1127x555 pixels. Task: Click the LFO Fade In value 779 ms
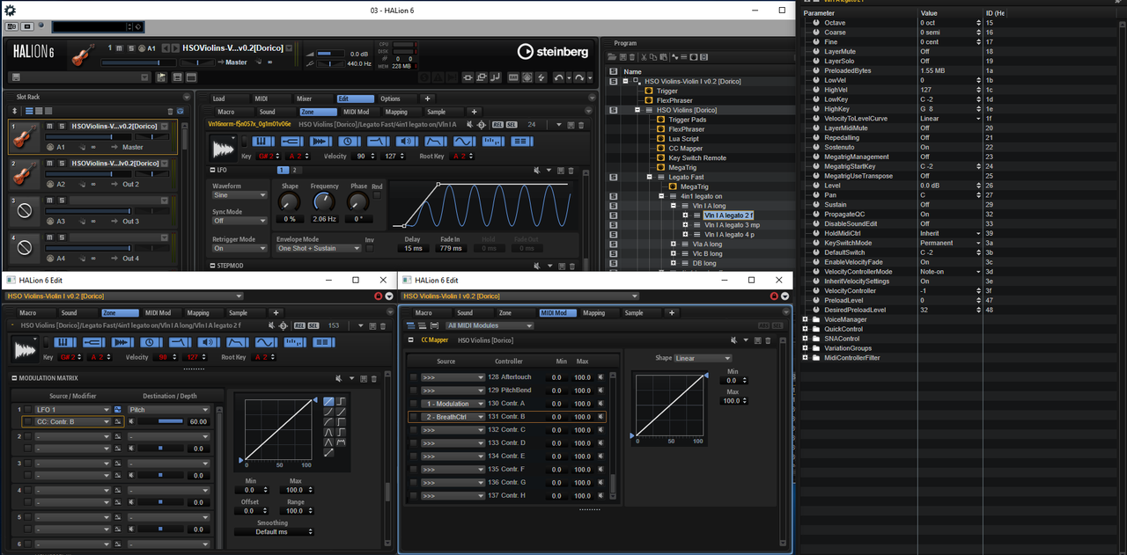[x=451, y=248]
